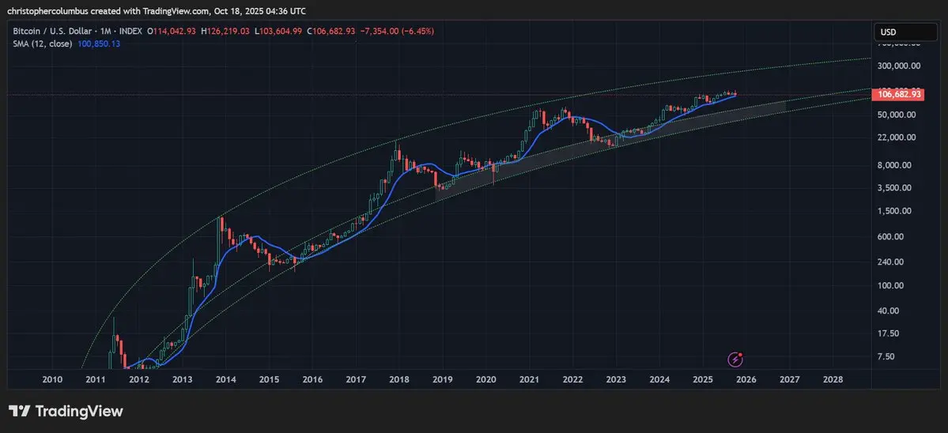Click the 2016 label on time axis
The width and height of the screenshot is (948, 433).
point(312,379)
